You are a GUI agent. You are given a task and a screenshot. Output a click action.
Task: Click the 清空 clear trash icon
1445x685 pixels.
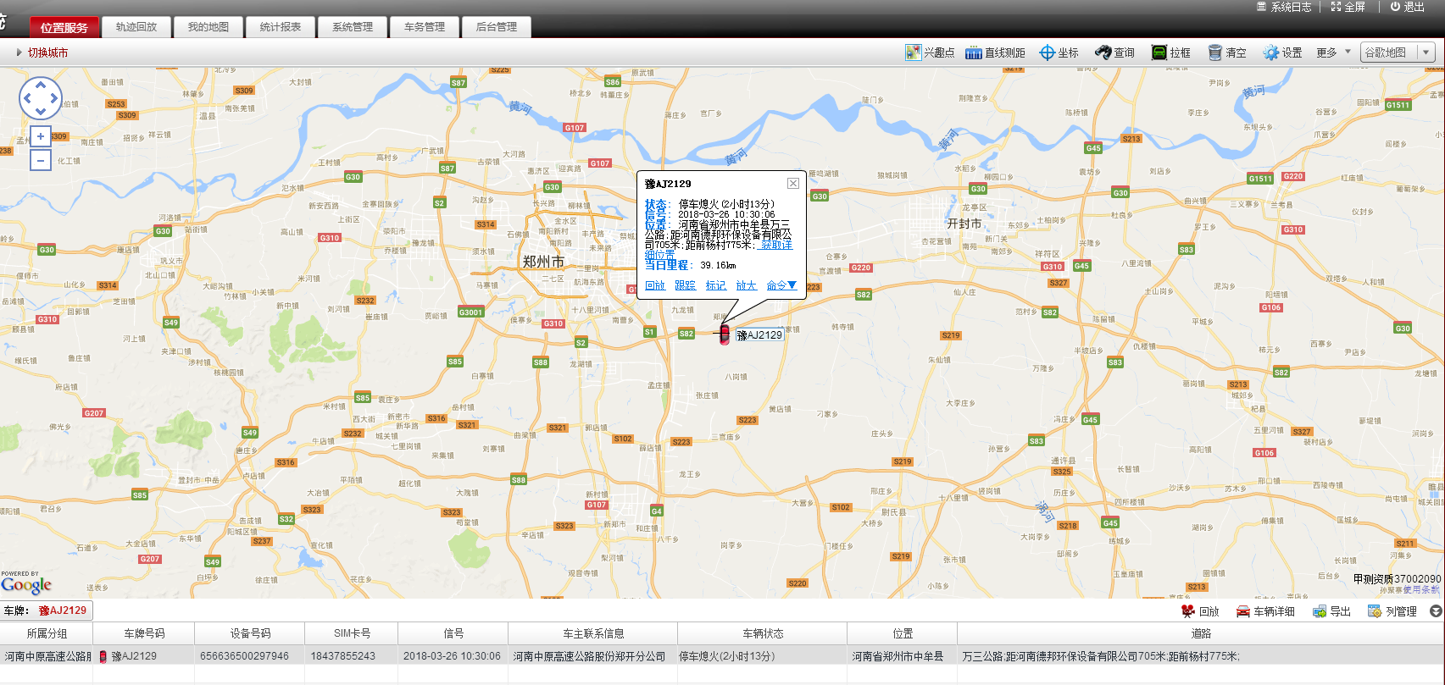1214,52
